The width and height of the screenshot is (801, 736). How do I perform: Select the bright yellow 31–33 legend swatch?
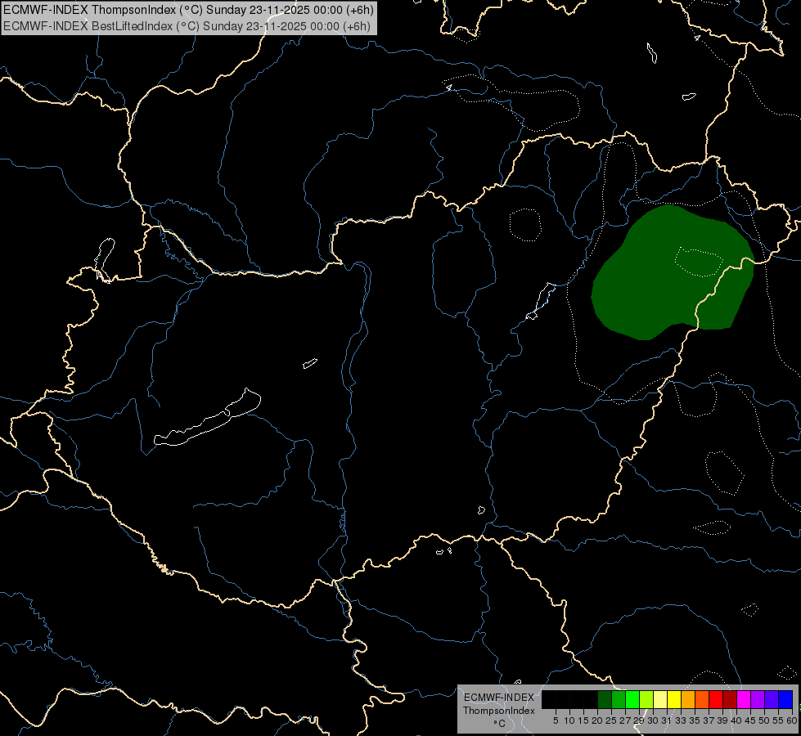[674, 699]
